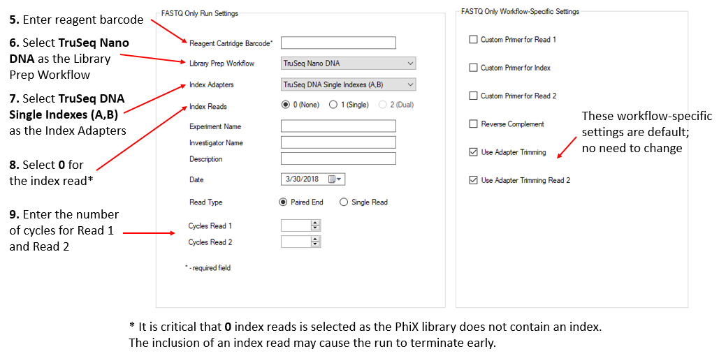Screen dimensions: 719x356
Task: Focus the Experiment Name text box
Action: [338, 126]
